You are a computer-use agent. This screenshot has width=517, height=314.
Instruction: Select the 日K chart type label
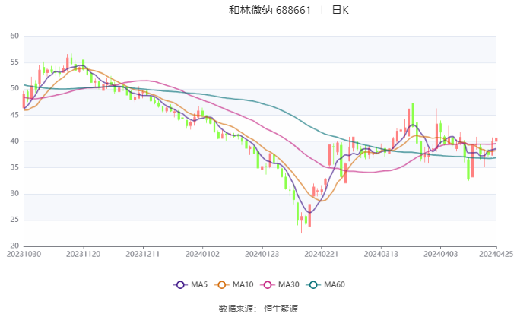(x=340, y=11)
